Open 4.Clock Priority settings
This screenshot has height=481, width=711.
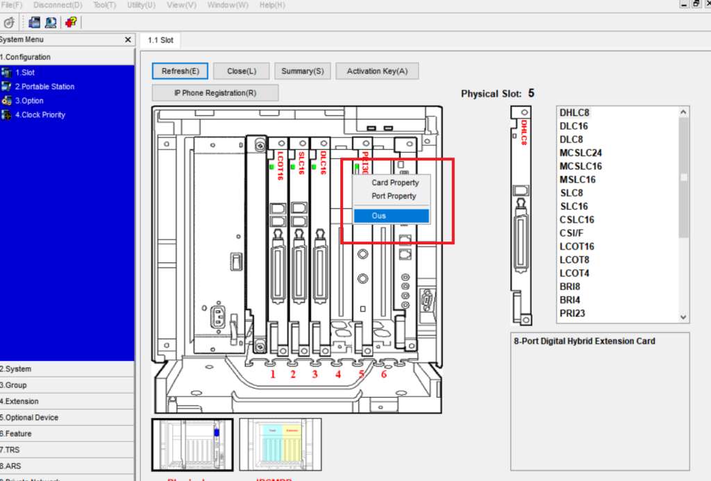pyautogui.click(x=40, y=115)
